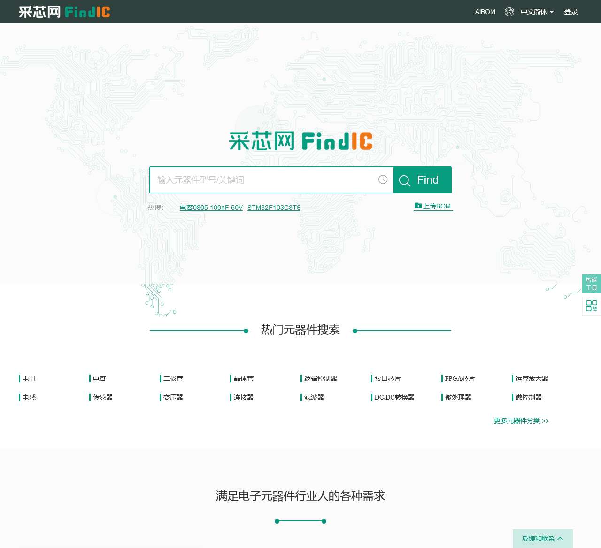
Task: Click 登录 to log in
Action: pyautogui.click(x=570, y=12)
